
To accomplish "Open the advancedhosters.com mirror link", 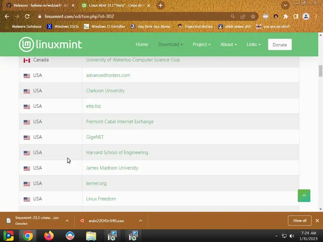I will click(x=108, y=75).
